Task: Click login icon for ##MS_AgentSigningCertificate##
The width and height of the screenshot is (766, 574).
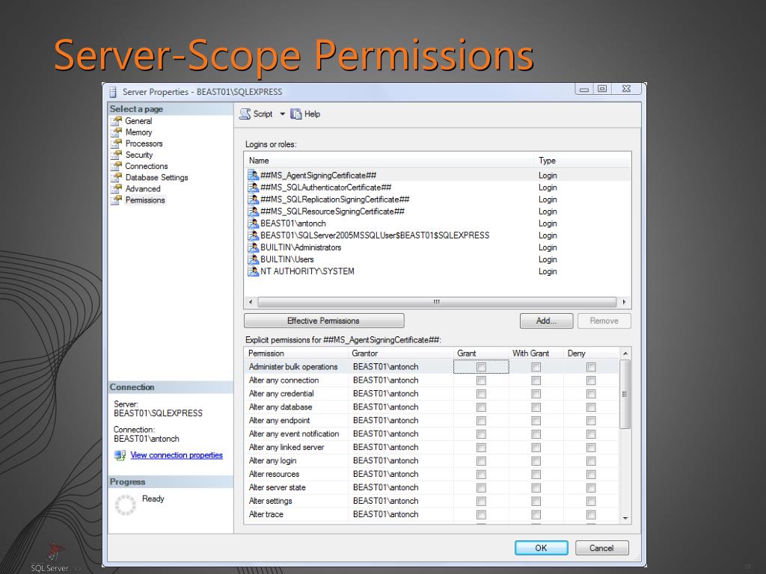Action: point(253,175)
